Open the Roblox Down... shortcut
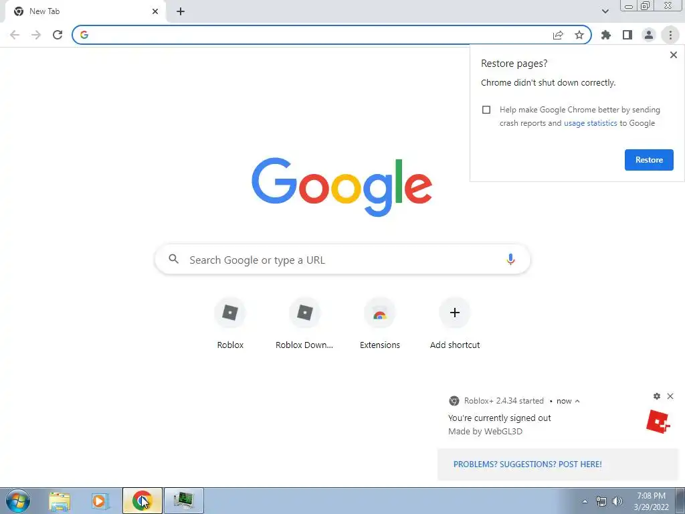This screenshot has width=685, height=514. (304, 323)
